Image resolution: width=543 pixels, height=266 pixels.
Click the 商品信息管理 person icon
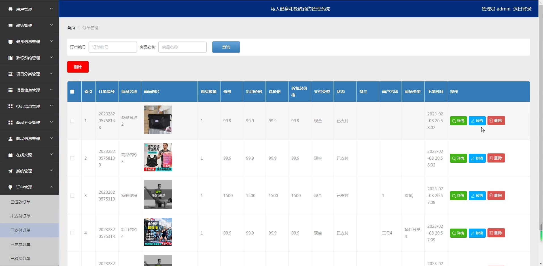(10, 139)
